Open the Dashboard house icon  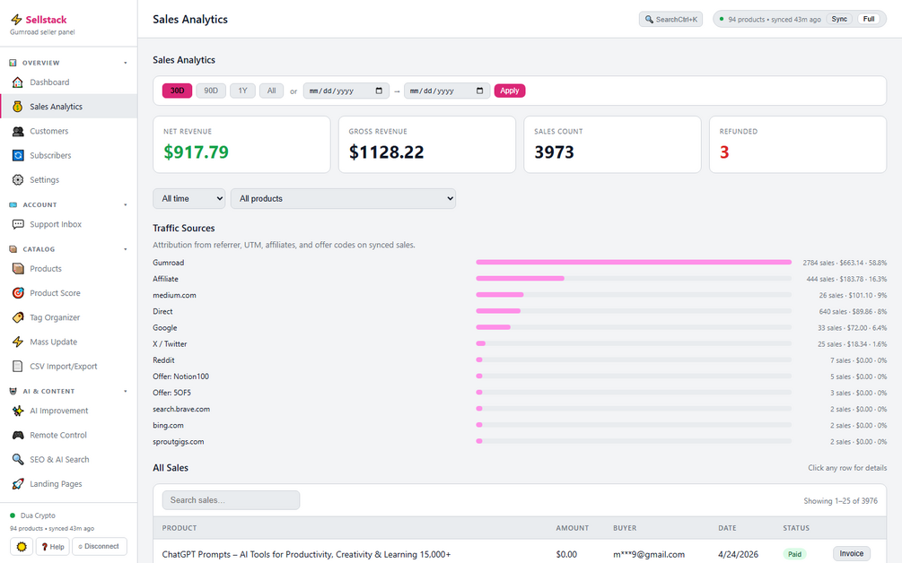18,82
